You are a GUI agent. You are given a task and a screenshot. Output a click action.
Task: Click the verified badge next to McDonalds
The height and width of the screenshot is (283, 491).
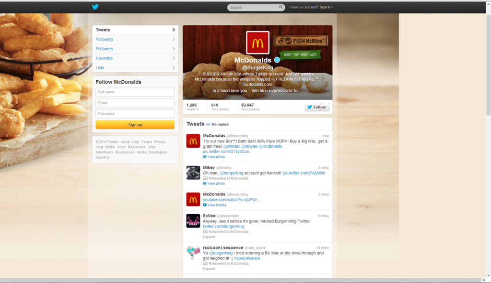(x=277, y=60)
